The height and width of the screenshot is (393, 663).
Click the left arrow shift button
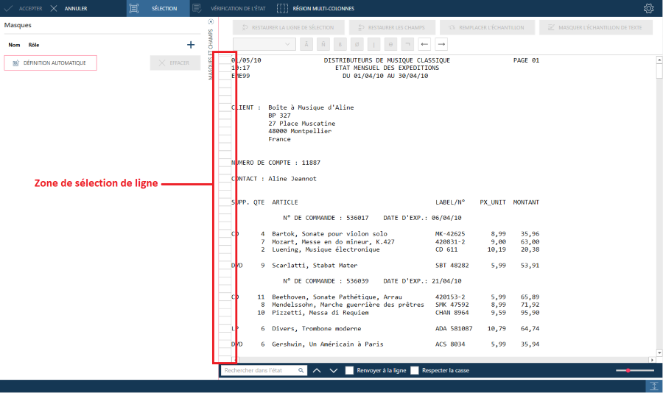[424, 44]
